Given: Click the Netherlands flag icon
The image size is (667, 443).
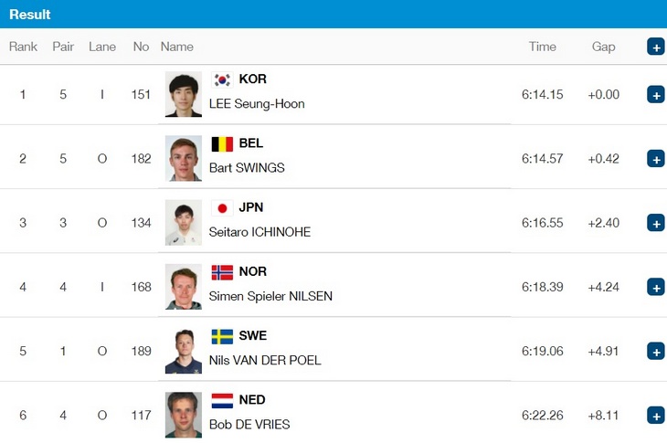Looking at the screenshot, I should [x=222, y=401].
